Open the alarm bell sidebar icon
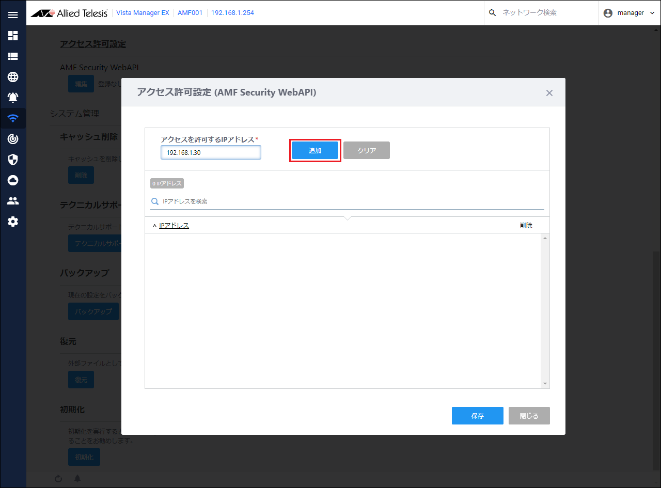Screen dimensions: 661x488 click(x=13, y=98)
